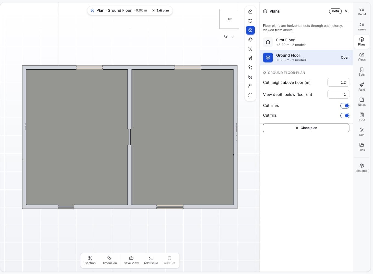
Task: Click the First Floor layers icon
Action: tap(268, 42)
